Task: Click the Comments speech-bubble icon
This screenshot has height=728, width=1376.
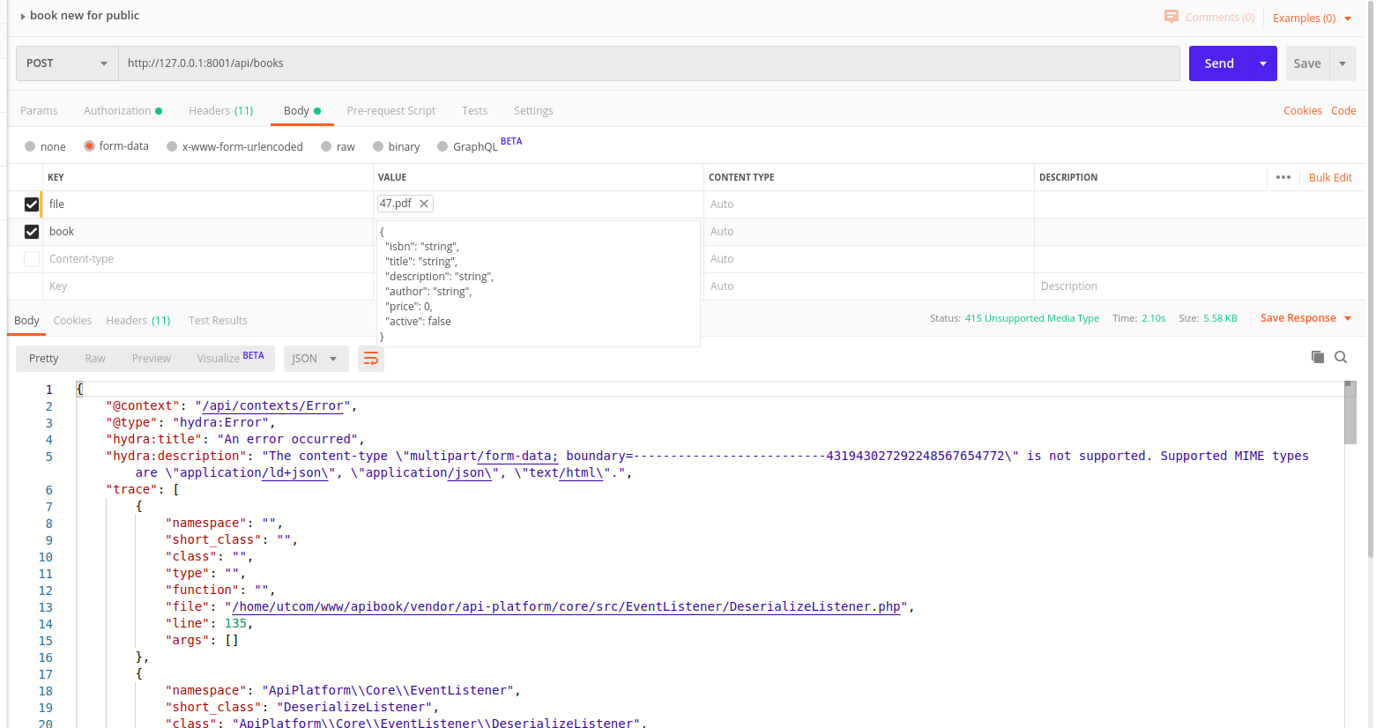Action: pos(1171,17)
